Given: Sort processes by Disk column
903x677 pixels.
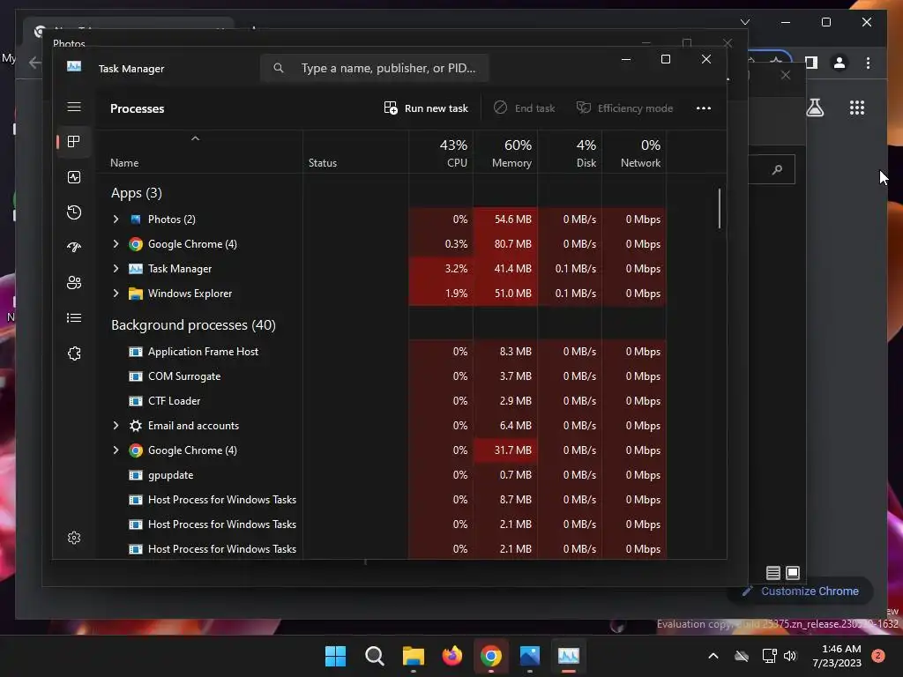Looking at the screenshot, I should (x=571, y=153).
